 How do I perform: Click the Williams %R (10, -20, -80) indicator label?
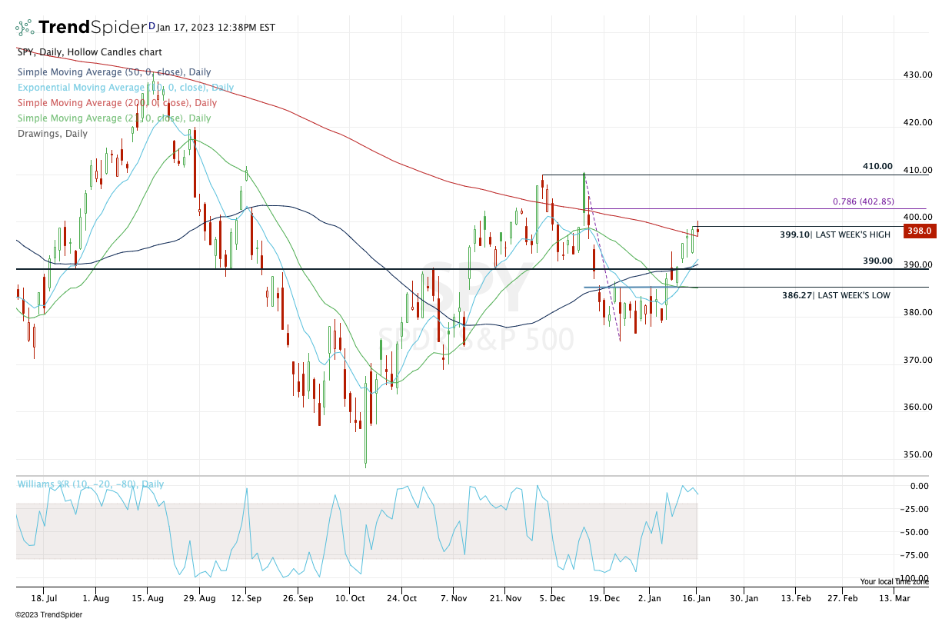coord(90,484)
